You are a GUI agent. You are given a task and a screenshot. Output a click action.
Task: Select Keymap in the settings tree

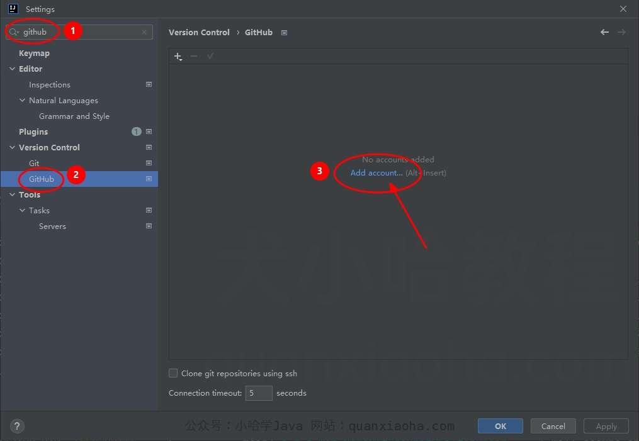pos(34,53)
